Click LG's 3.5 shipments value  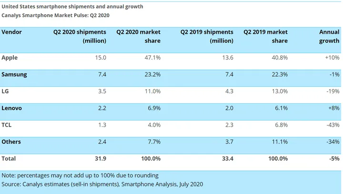(102, 91)
